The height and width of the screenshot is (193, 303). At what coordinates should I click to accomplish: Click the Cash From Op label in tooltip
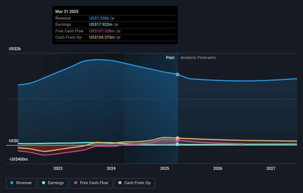68,38
